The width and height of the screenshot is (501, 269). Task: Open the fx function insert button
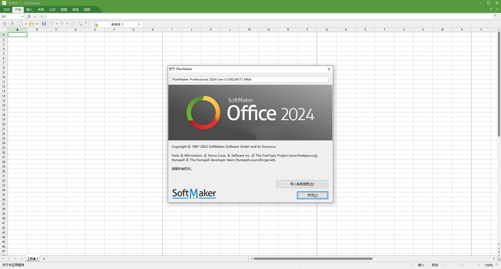click(29, 16)
